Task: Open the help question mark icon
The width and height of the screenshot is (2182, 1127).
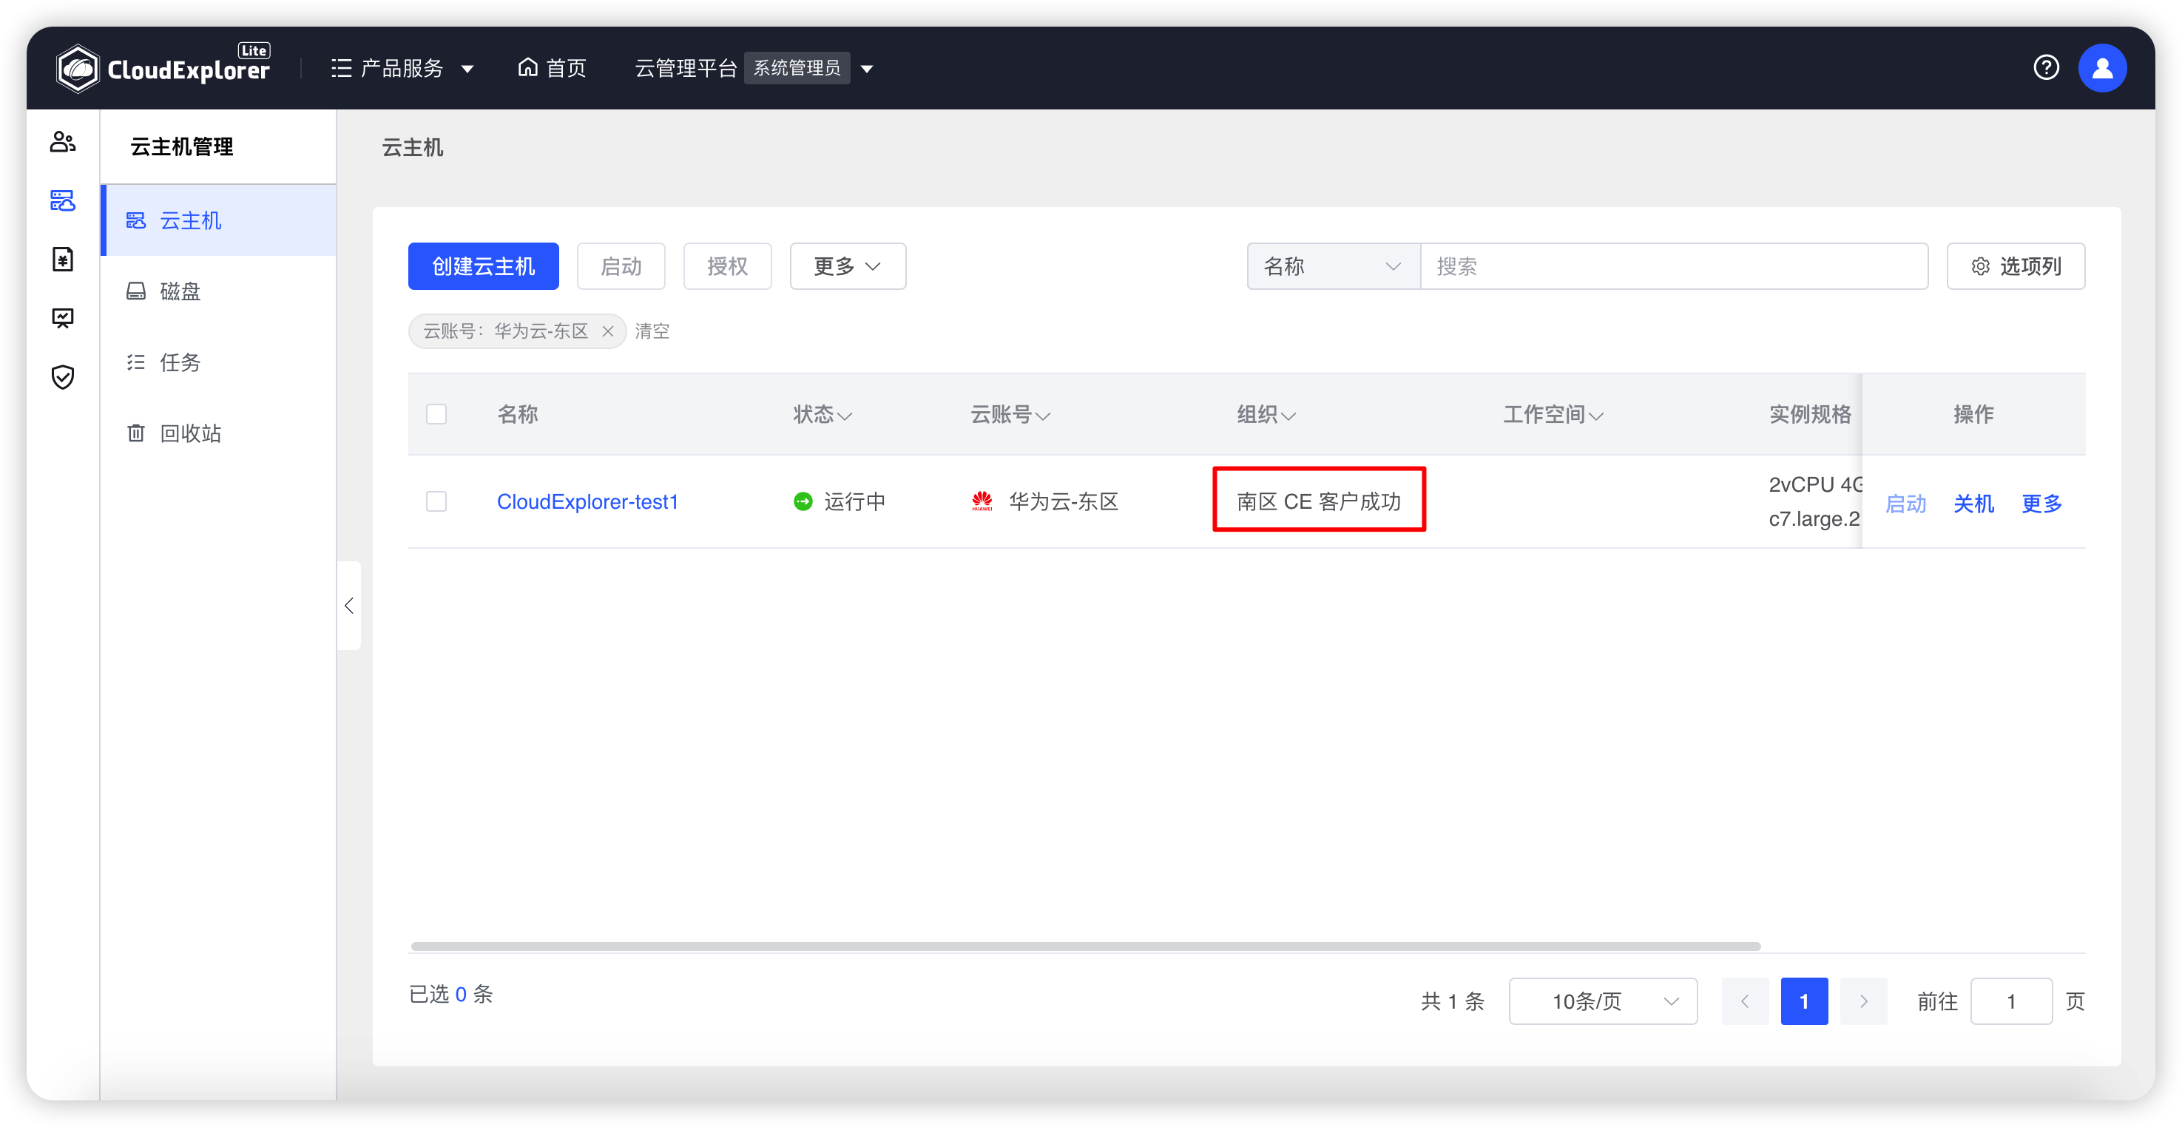Action: click(x=2046, y=68)
